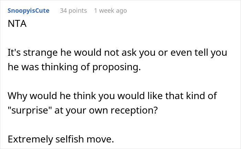
Task: Click the number "34" in the header
Action: pos(64,11)
